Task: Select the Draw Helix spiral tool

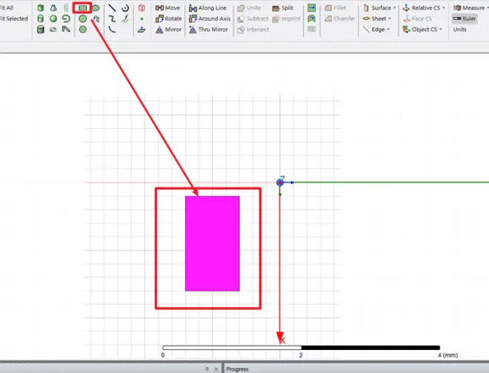Action: [66, 19]
